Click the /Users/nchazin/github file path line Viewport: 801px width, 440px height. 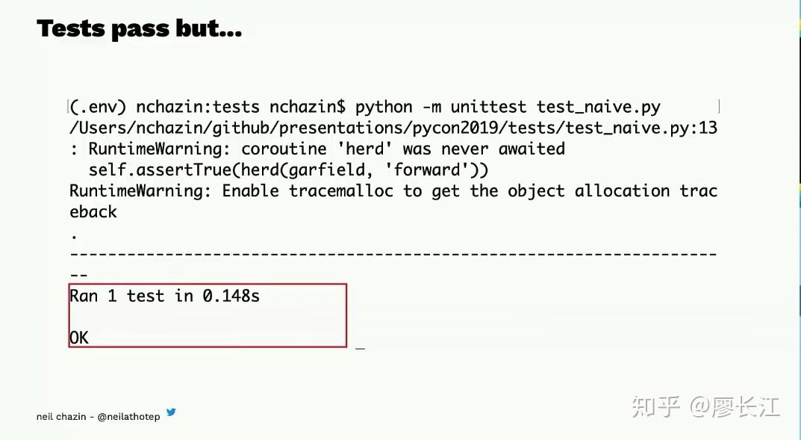336,128
